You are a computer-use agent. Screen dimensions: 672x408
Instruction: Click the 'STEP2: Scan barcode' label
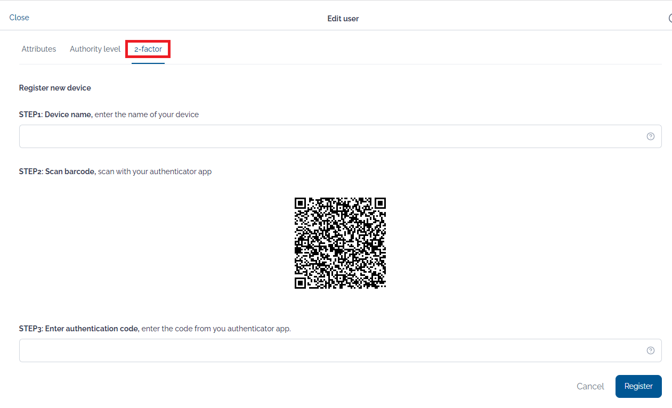57,172
